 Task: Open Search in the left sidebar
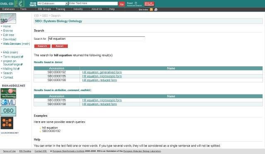pos(8,73)
